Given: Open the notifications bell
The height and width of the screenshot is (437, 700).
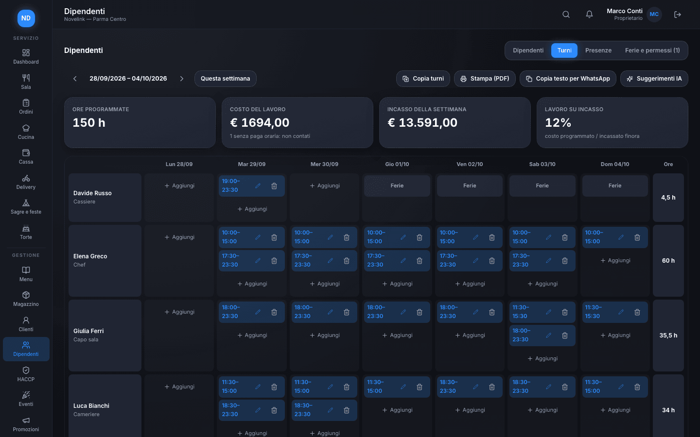Looking at the screenshot, I should point(589,15).
